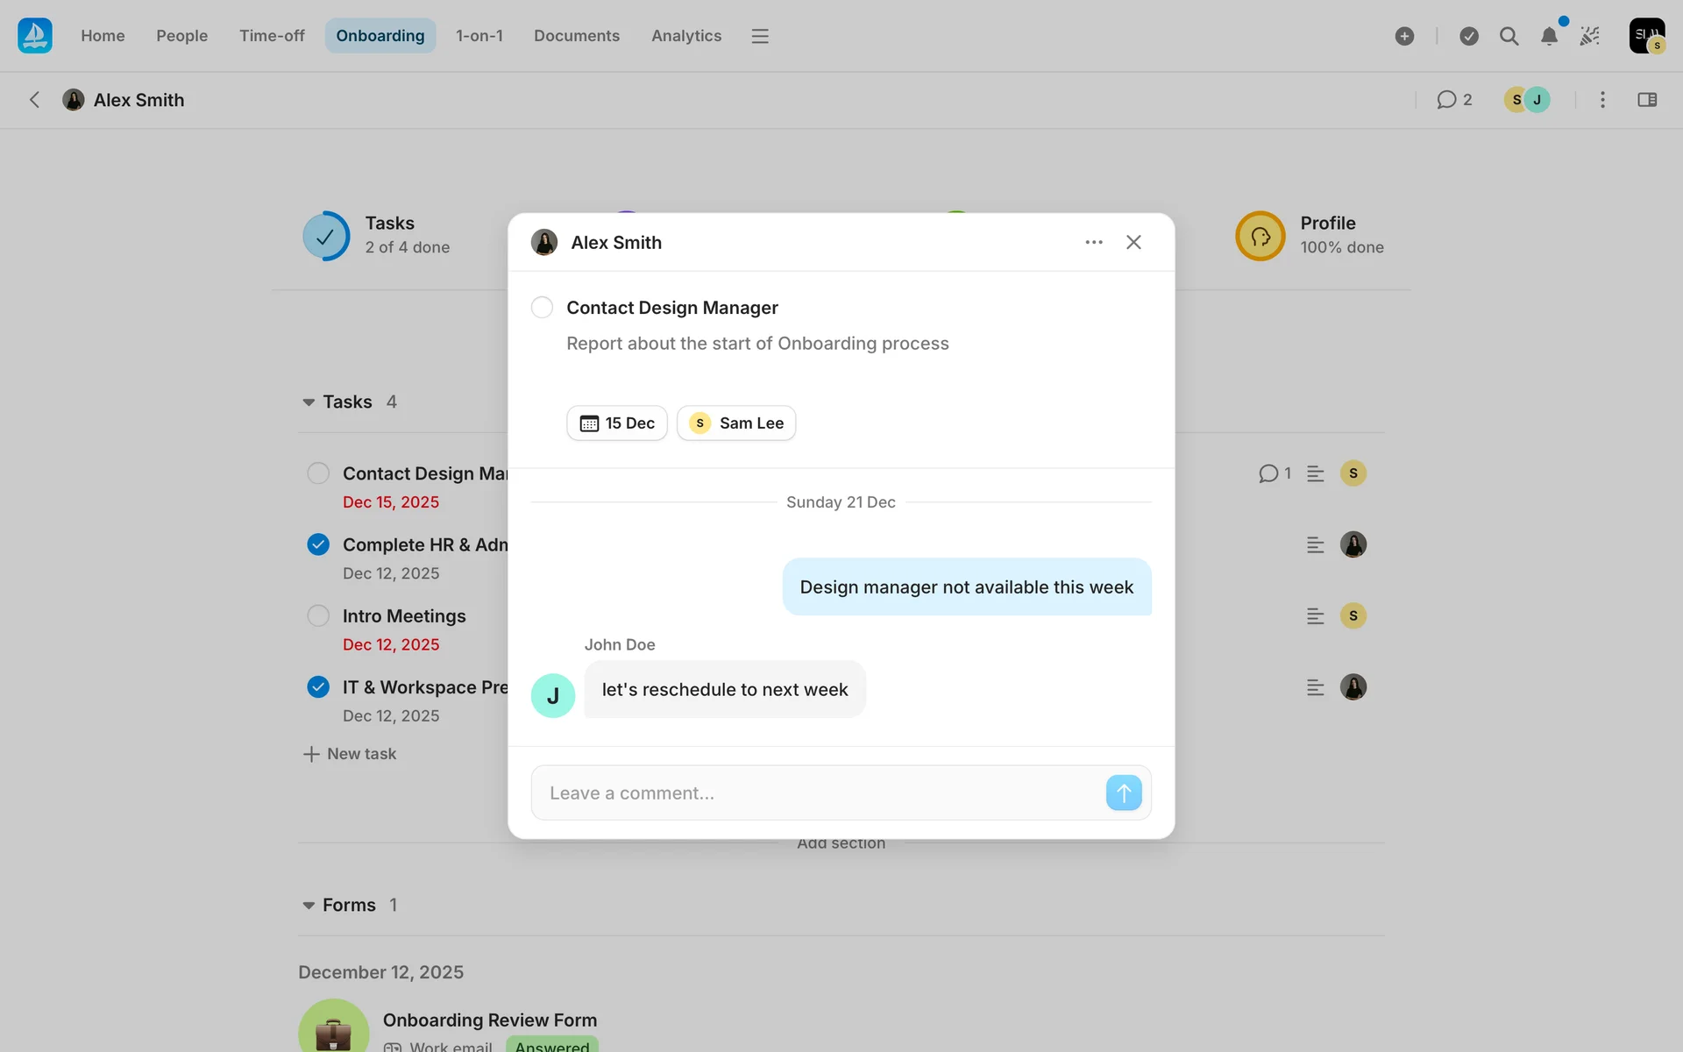Click the Sam Lee assignee chip
Image resolution: width=1683 pixels, height=1052 pixels.
pos(736,423)
